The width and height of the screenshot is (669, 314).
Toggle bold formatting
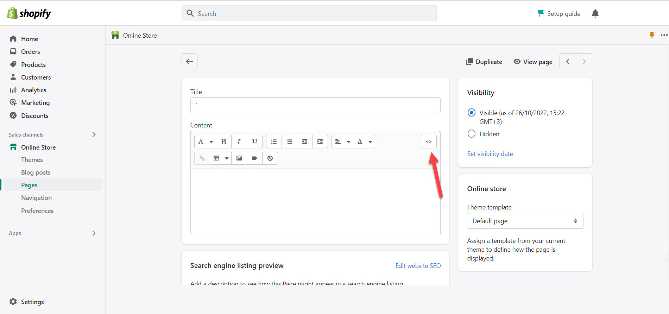click(x=223, y=142)
